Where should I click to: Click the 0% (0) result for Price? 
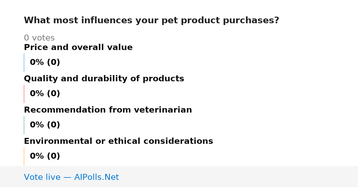45,63
